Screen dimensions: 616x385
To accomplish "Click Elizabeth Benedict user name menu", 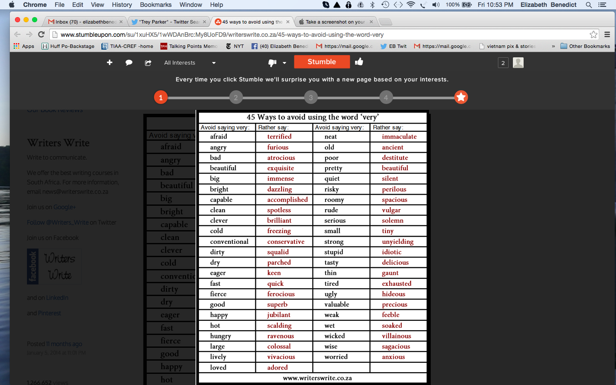I will coord(548,5).
